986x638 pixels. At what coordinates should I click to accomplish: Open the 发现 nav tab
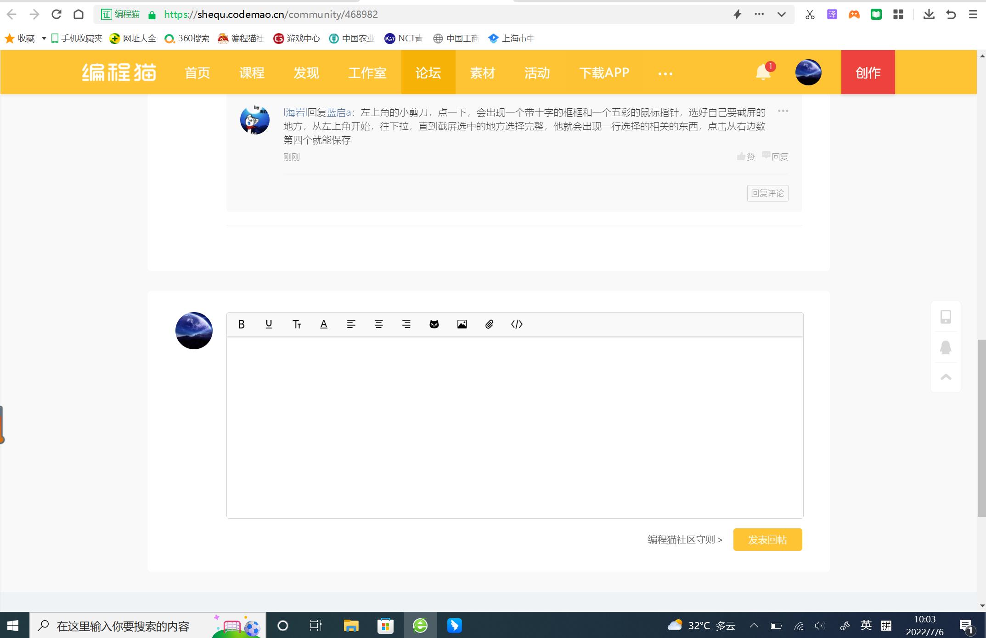(x=306, y=73)
